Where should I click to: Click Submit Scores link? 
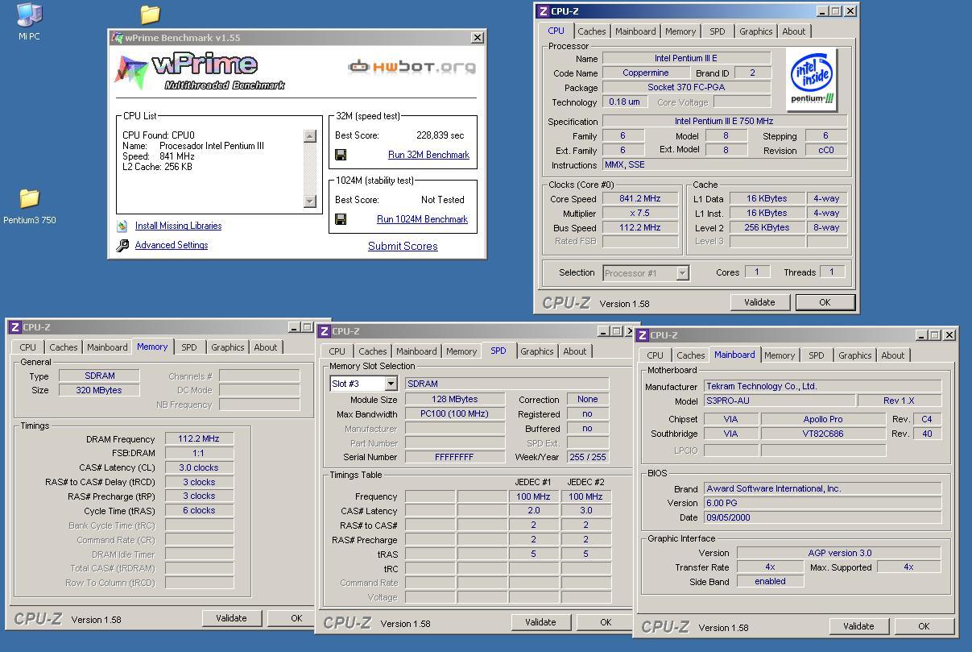pyautogui.click(x=403, y=247)
